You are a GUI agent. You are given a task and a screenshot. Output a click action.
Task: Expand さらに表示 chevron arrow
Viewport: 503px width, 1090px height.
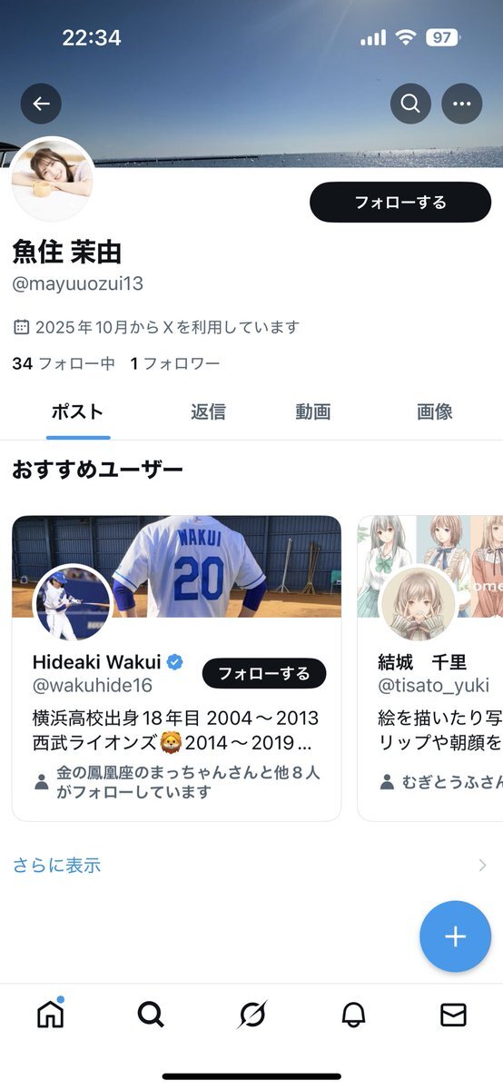click(482, 865)
